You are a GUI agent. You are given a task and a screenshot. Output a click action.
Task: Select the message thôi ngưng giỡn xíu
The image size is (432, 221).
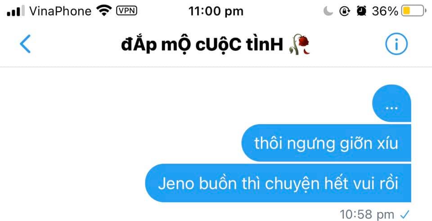coord(326,143)
